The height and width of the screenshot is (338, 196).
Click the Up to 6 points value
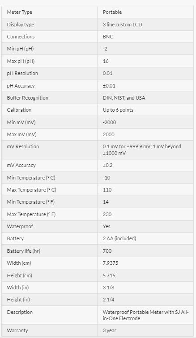pos(118,110)
